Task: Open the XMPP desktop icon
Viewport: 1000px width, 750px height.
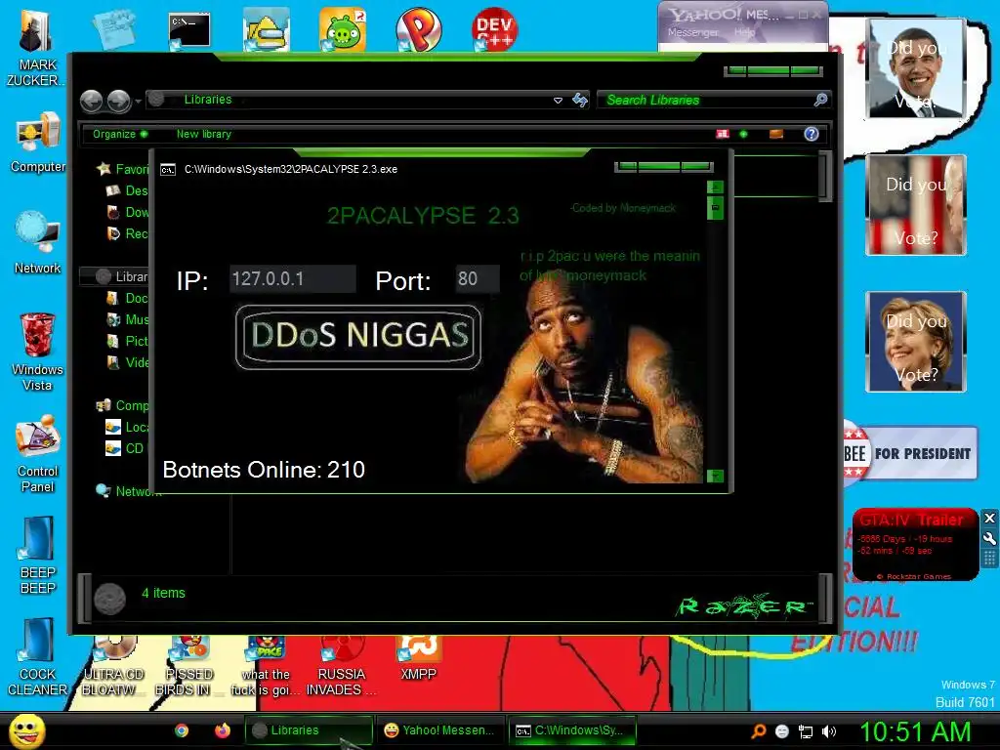Action: click(418, 659)
